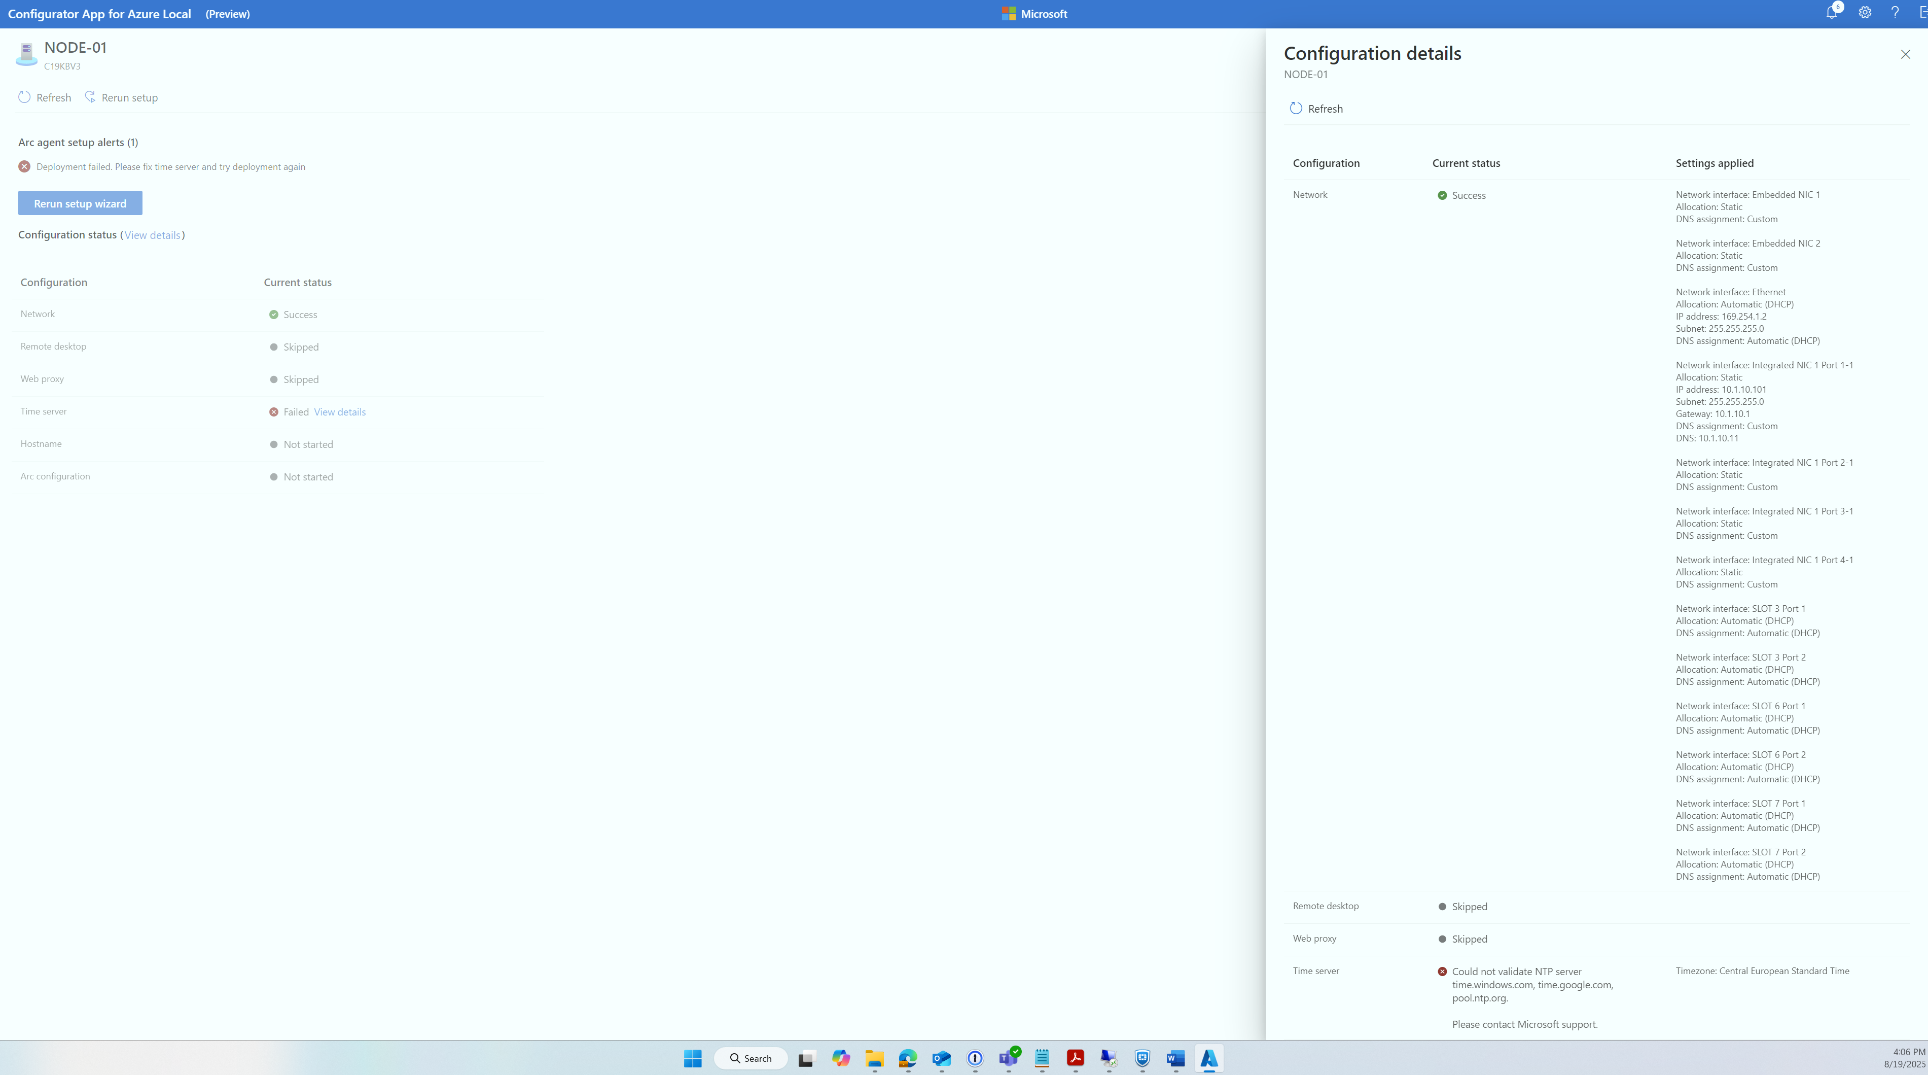Open Remote Desktop Connection from the taskbar
1928x1075 pixels.
(1109, 1058)
